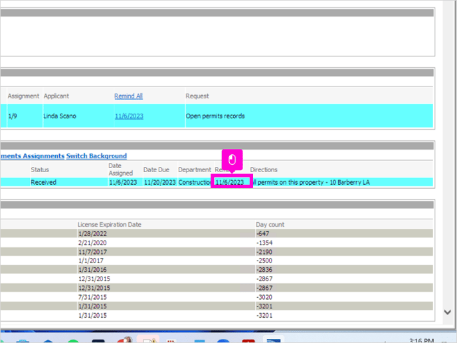
Task: Select the 7/31/2015 expiration date
Action: point(92,297)
